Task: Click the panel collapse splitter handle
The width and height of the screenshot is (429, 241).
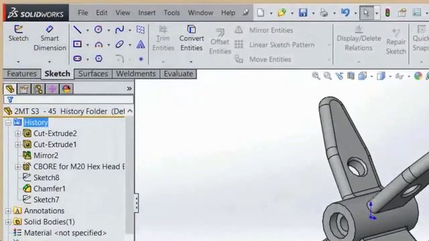Action: click(136, 203)
